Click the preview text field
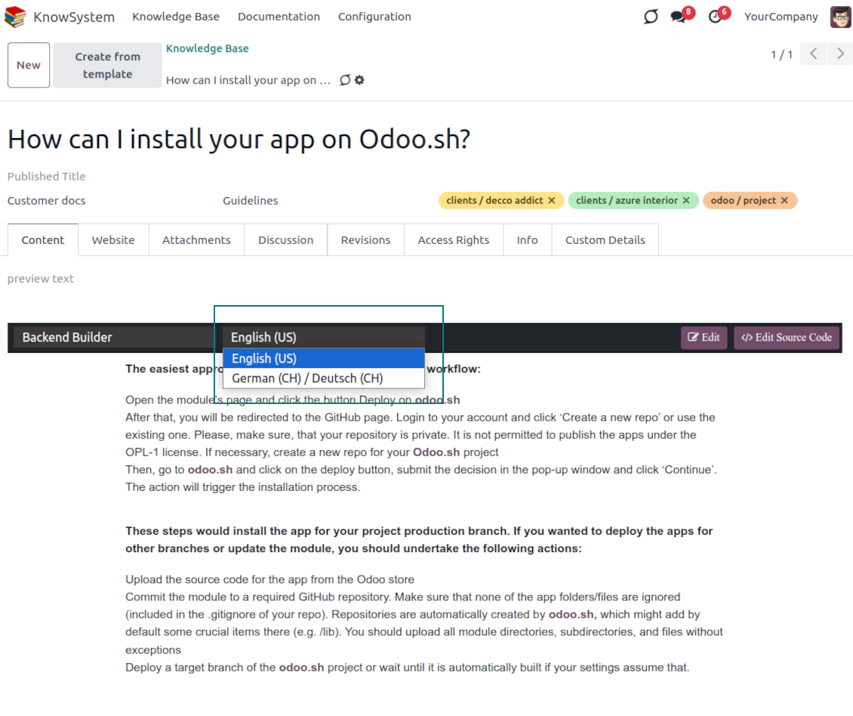Screen dimensions: 853x716 point(40,279)
